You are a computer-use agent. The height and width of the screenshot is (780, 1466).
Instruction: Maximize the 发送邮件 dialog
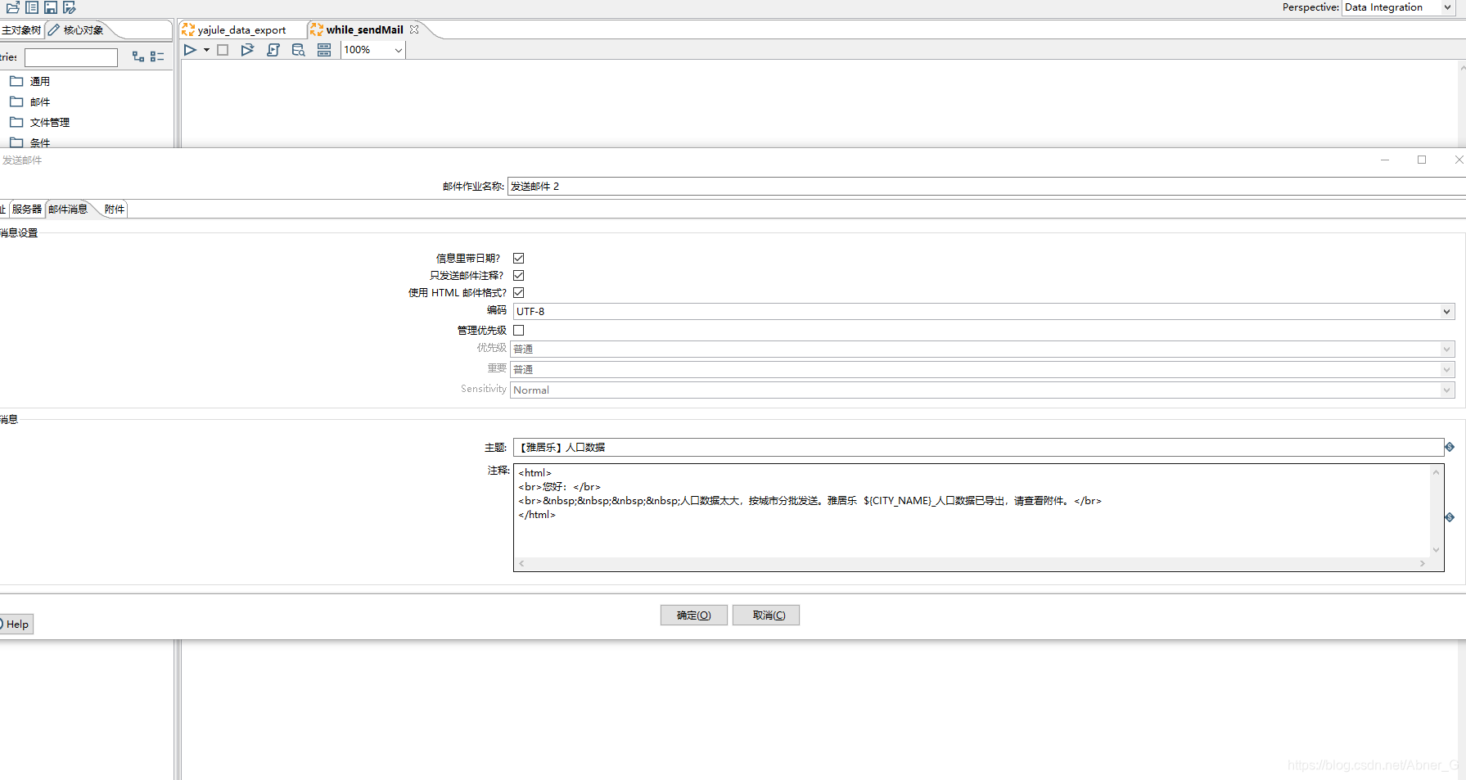click(x=1422, y=160)
